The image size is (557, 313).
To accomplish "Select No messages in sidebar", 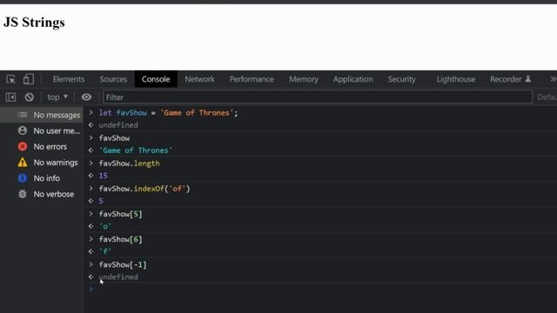I will (42, 115).
